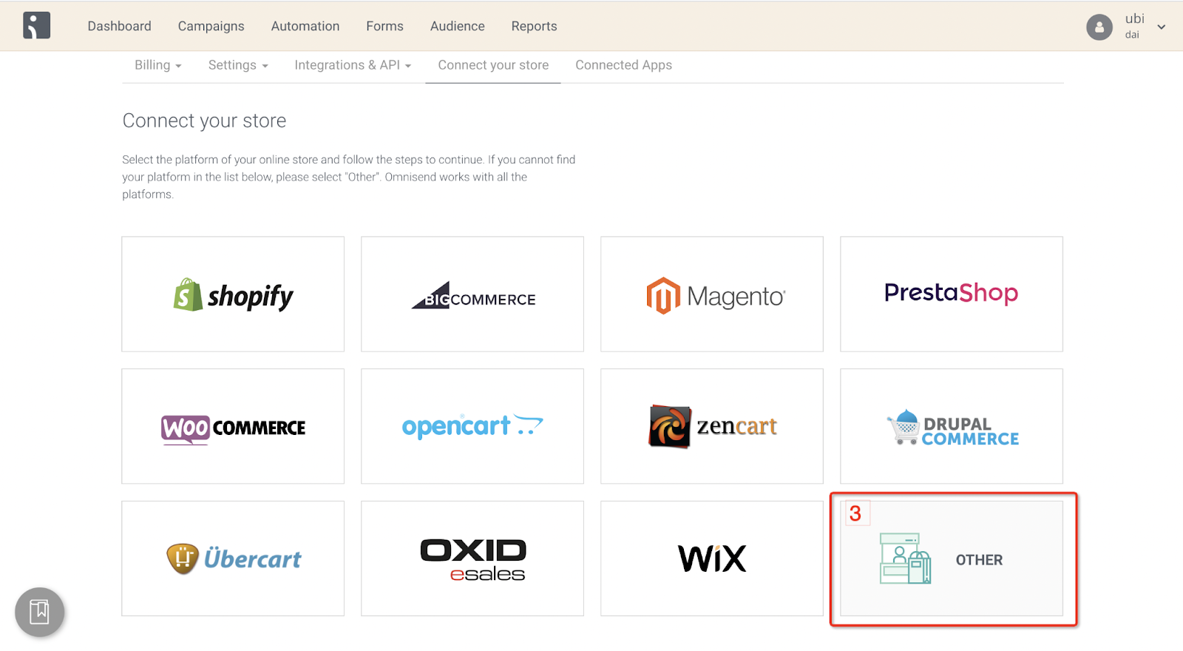
Task: Expand the account dropdown chevron
Action: click(x=1162, y=27)
